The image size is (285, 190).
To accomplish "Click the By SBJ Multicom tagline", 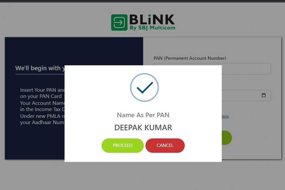I will [x=153, y=28].
